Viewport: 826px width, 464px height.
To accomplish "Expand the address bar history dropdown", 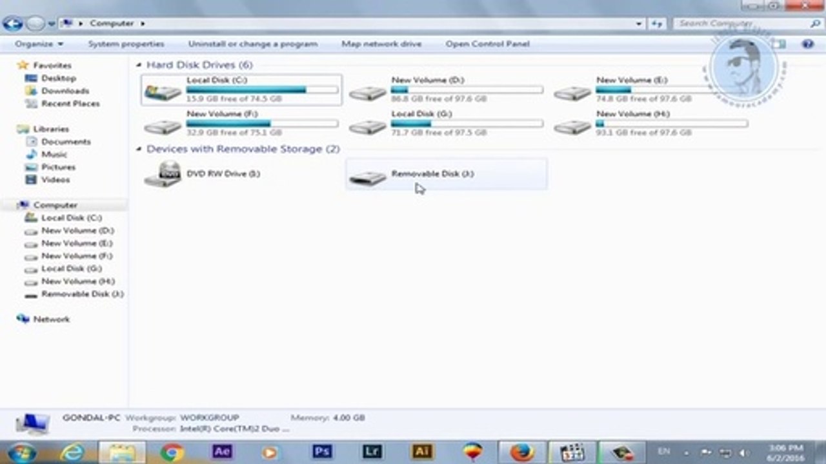I will click(x=639, y=24).
